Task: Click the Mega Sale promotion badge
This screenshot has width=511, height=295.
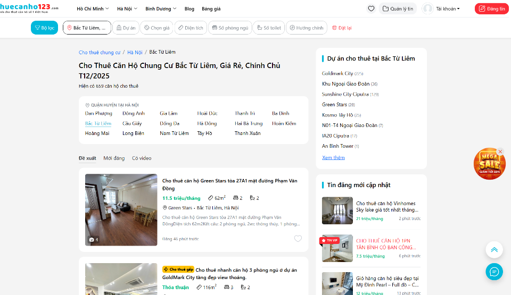Action: 489,165
